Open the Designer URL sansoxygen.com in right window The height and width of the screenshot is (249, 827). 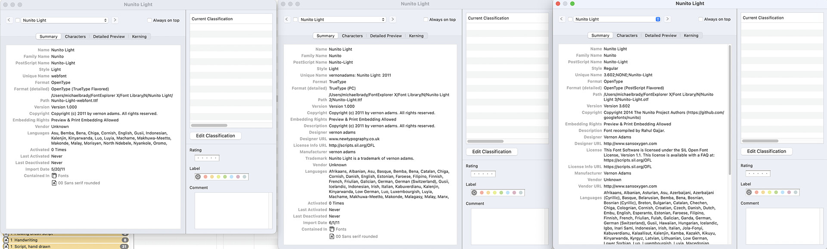click(x=630, y=143)
